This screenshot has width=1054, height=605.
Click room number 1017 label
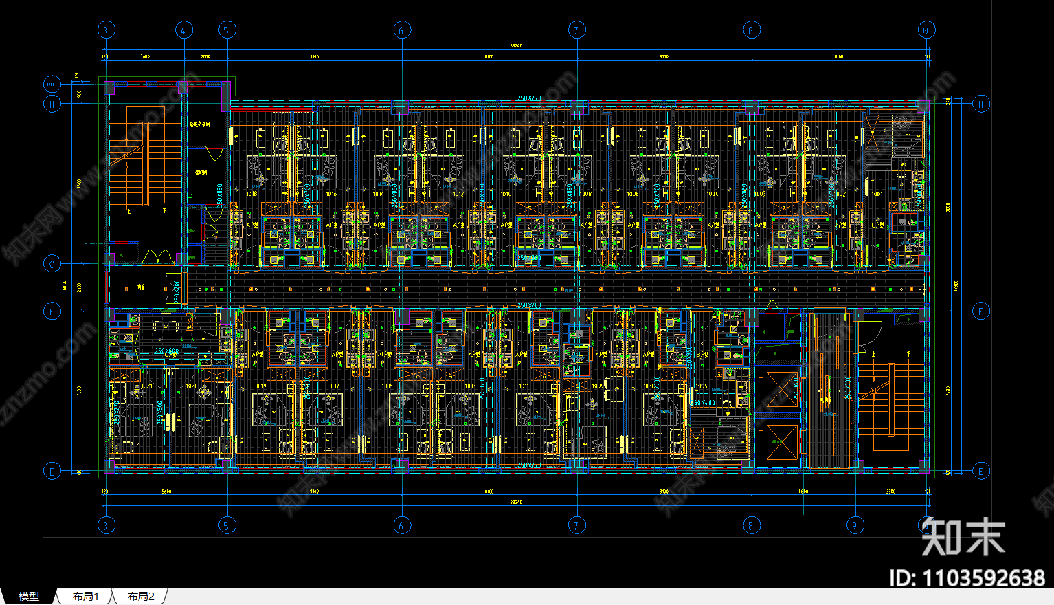coord(333,386)
